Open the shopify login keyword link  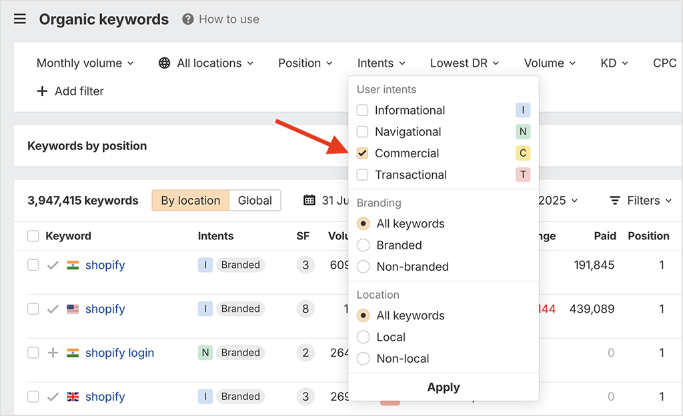tap(120, 353)
